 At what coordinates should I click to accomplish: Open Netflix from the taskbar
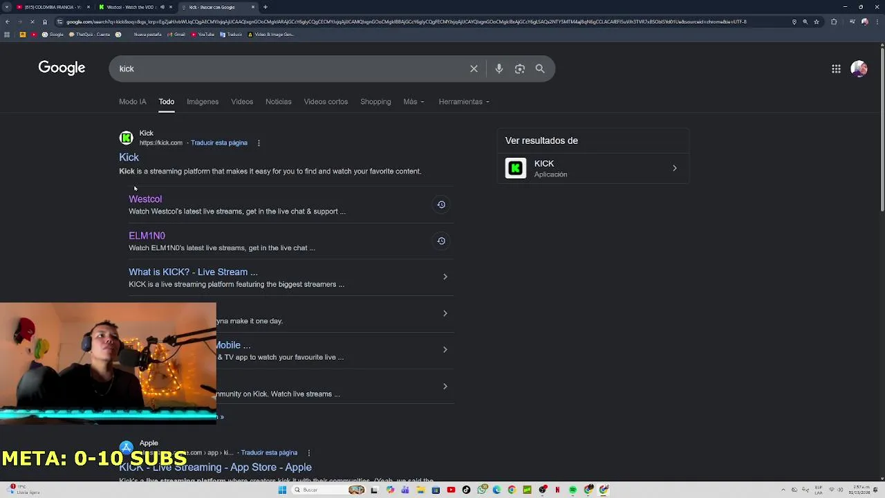[557, 490]
